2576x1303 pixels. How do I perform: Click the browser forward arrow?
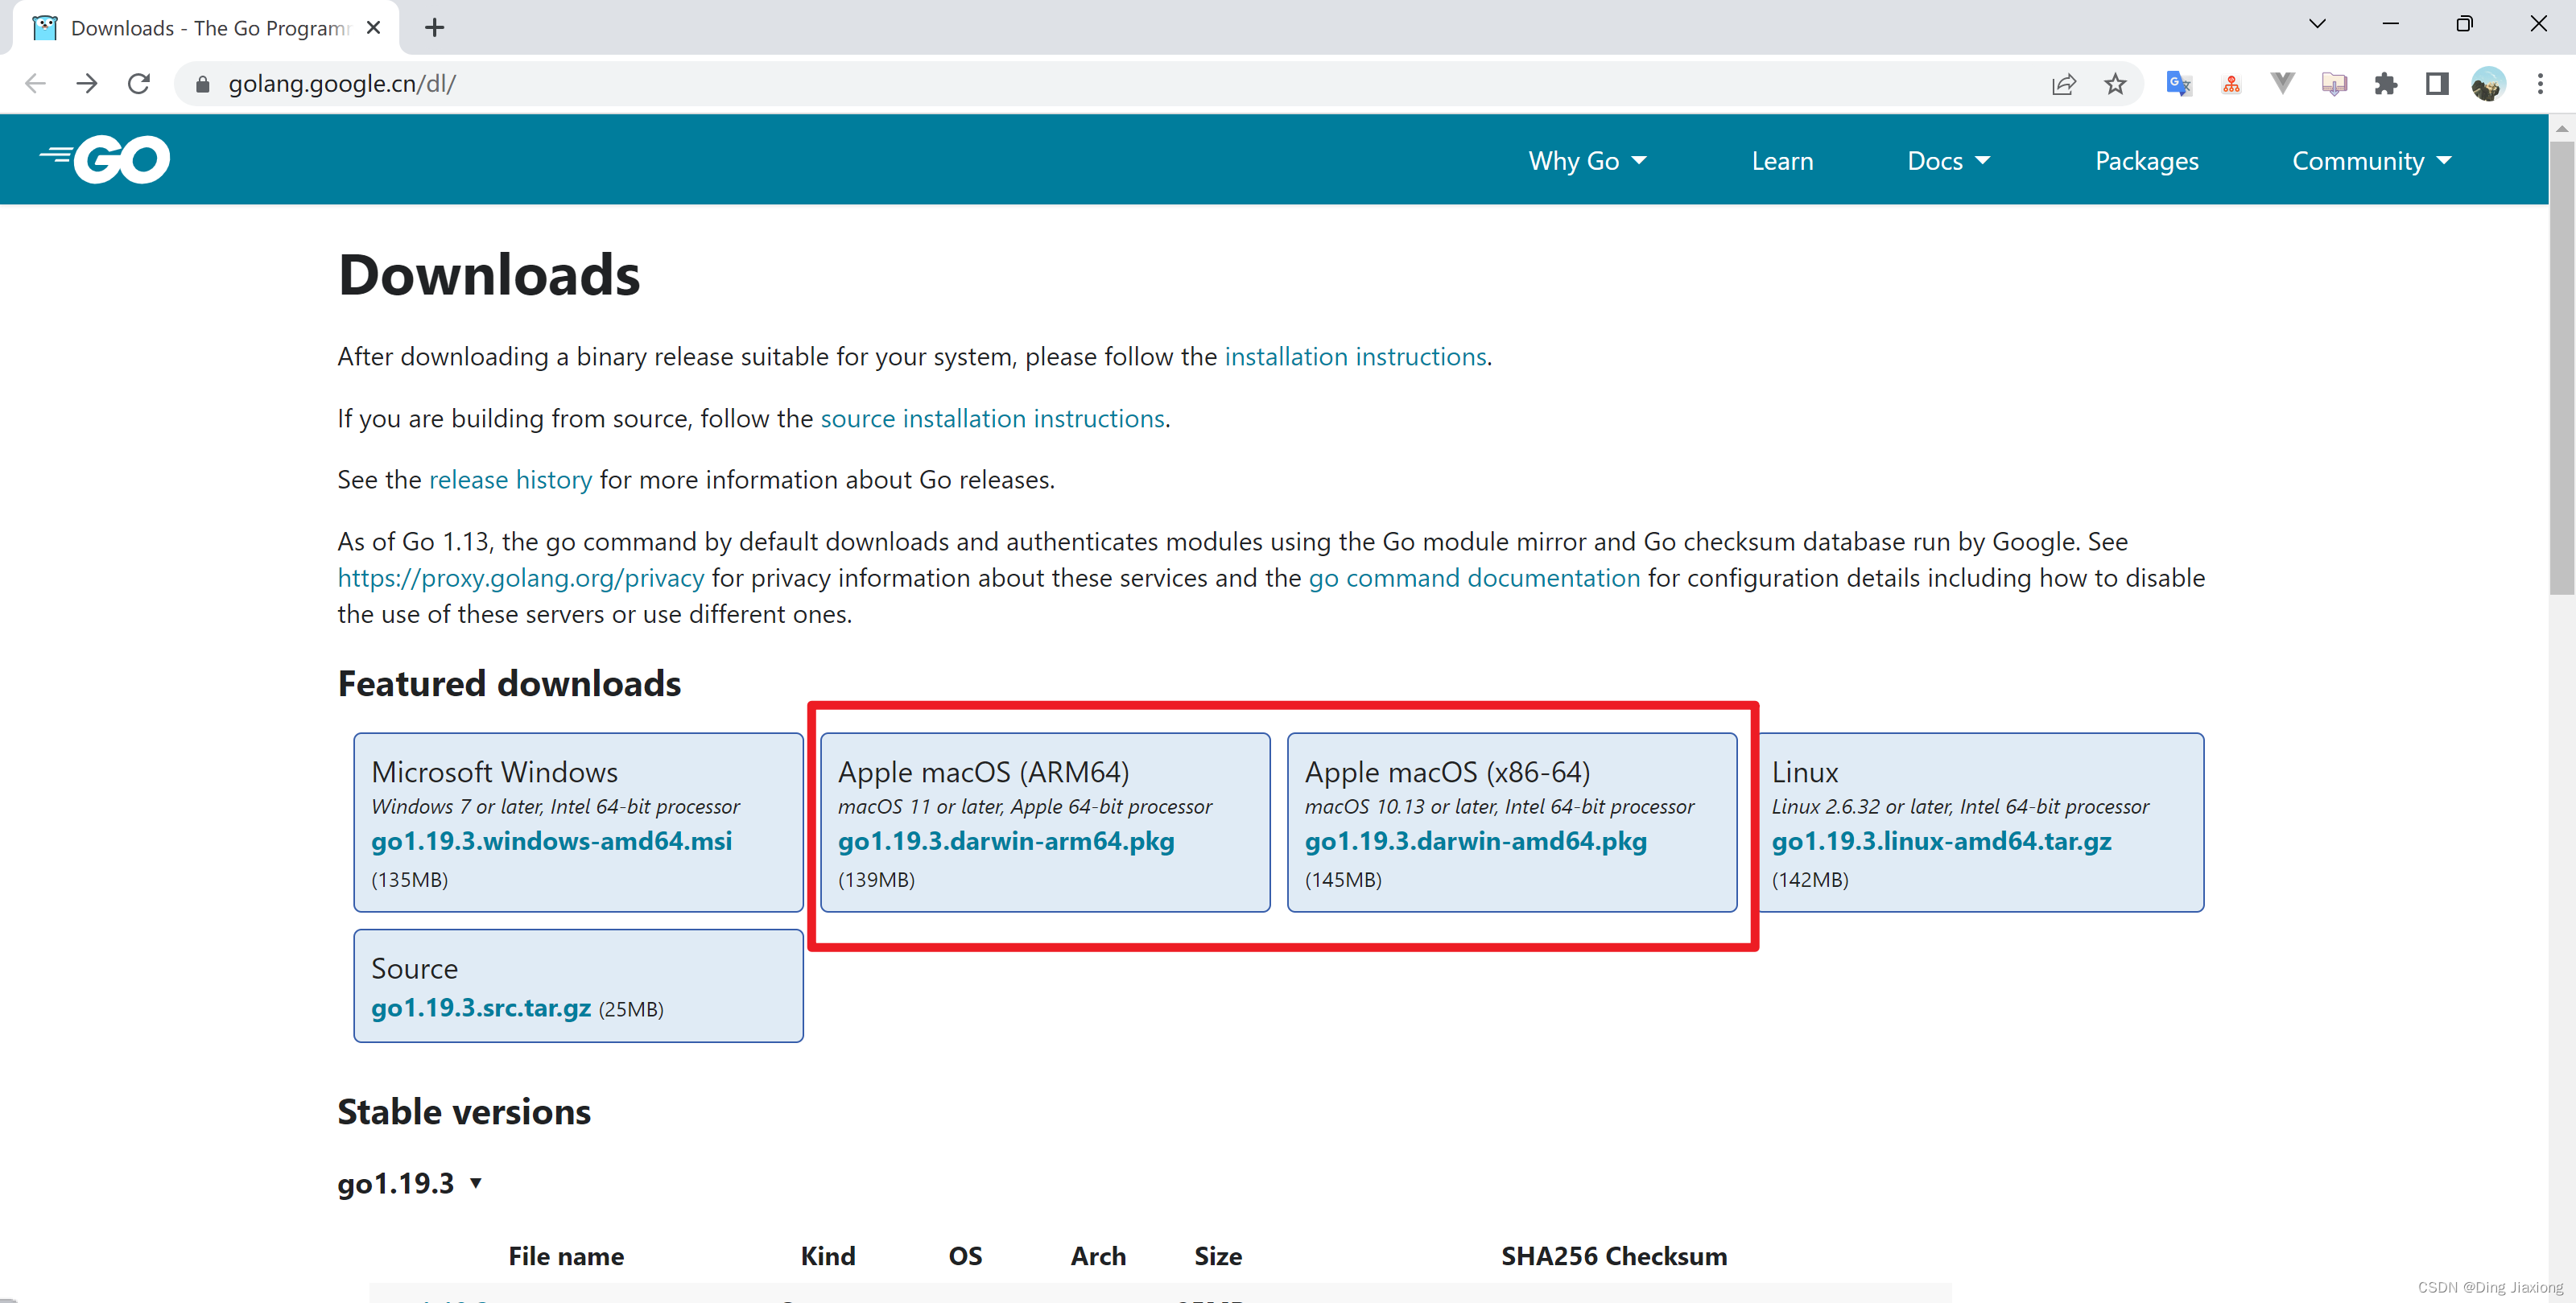click(x=87, y=83)
